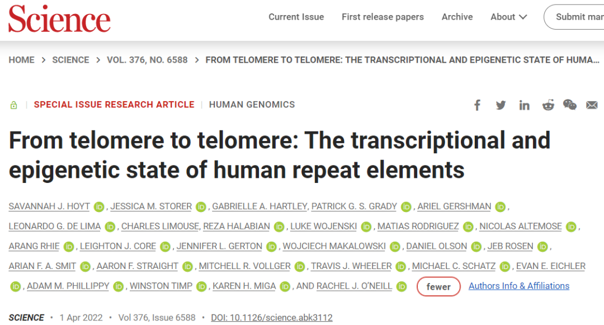
Task: Email this article using envelope icon
Action: click(x=592, y=105)
